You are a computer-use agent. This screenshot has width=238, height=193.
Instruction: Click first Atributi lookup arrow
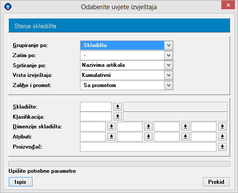[111, 137]
